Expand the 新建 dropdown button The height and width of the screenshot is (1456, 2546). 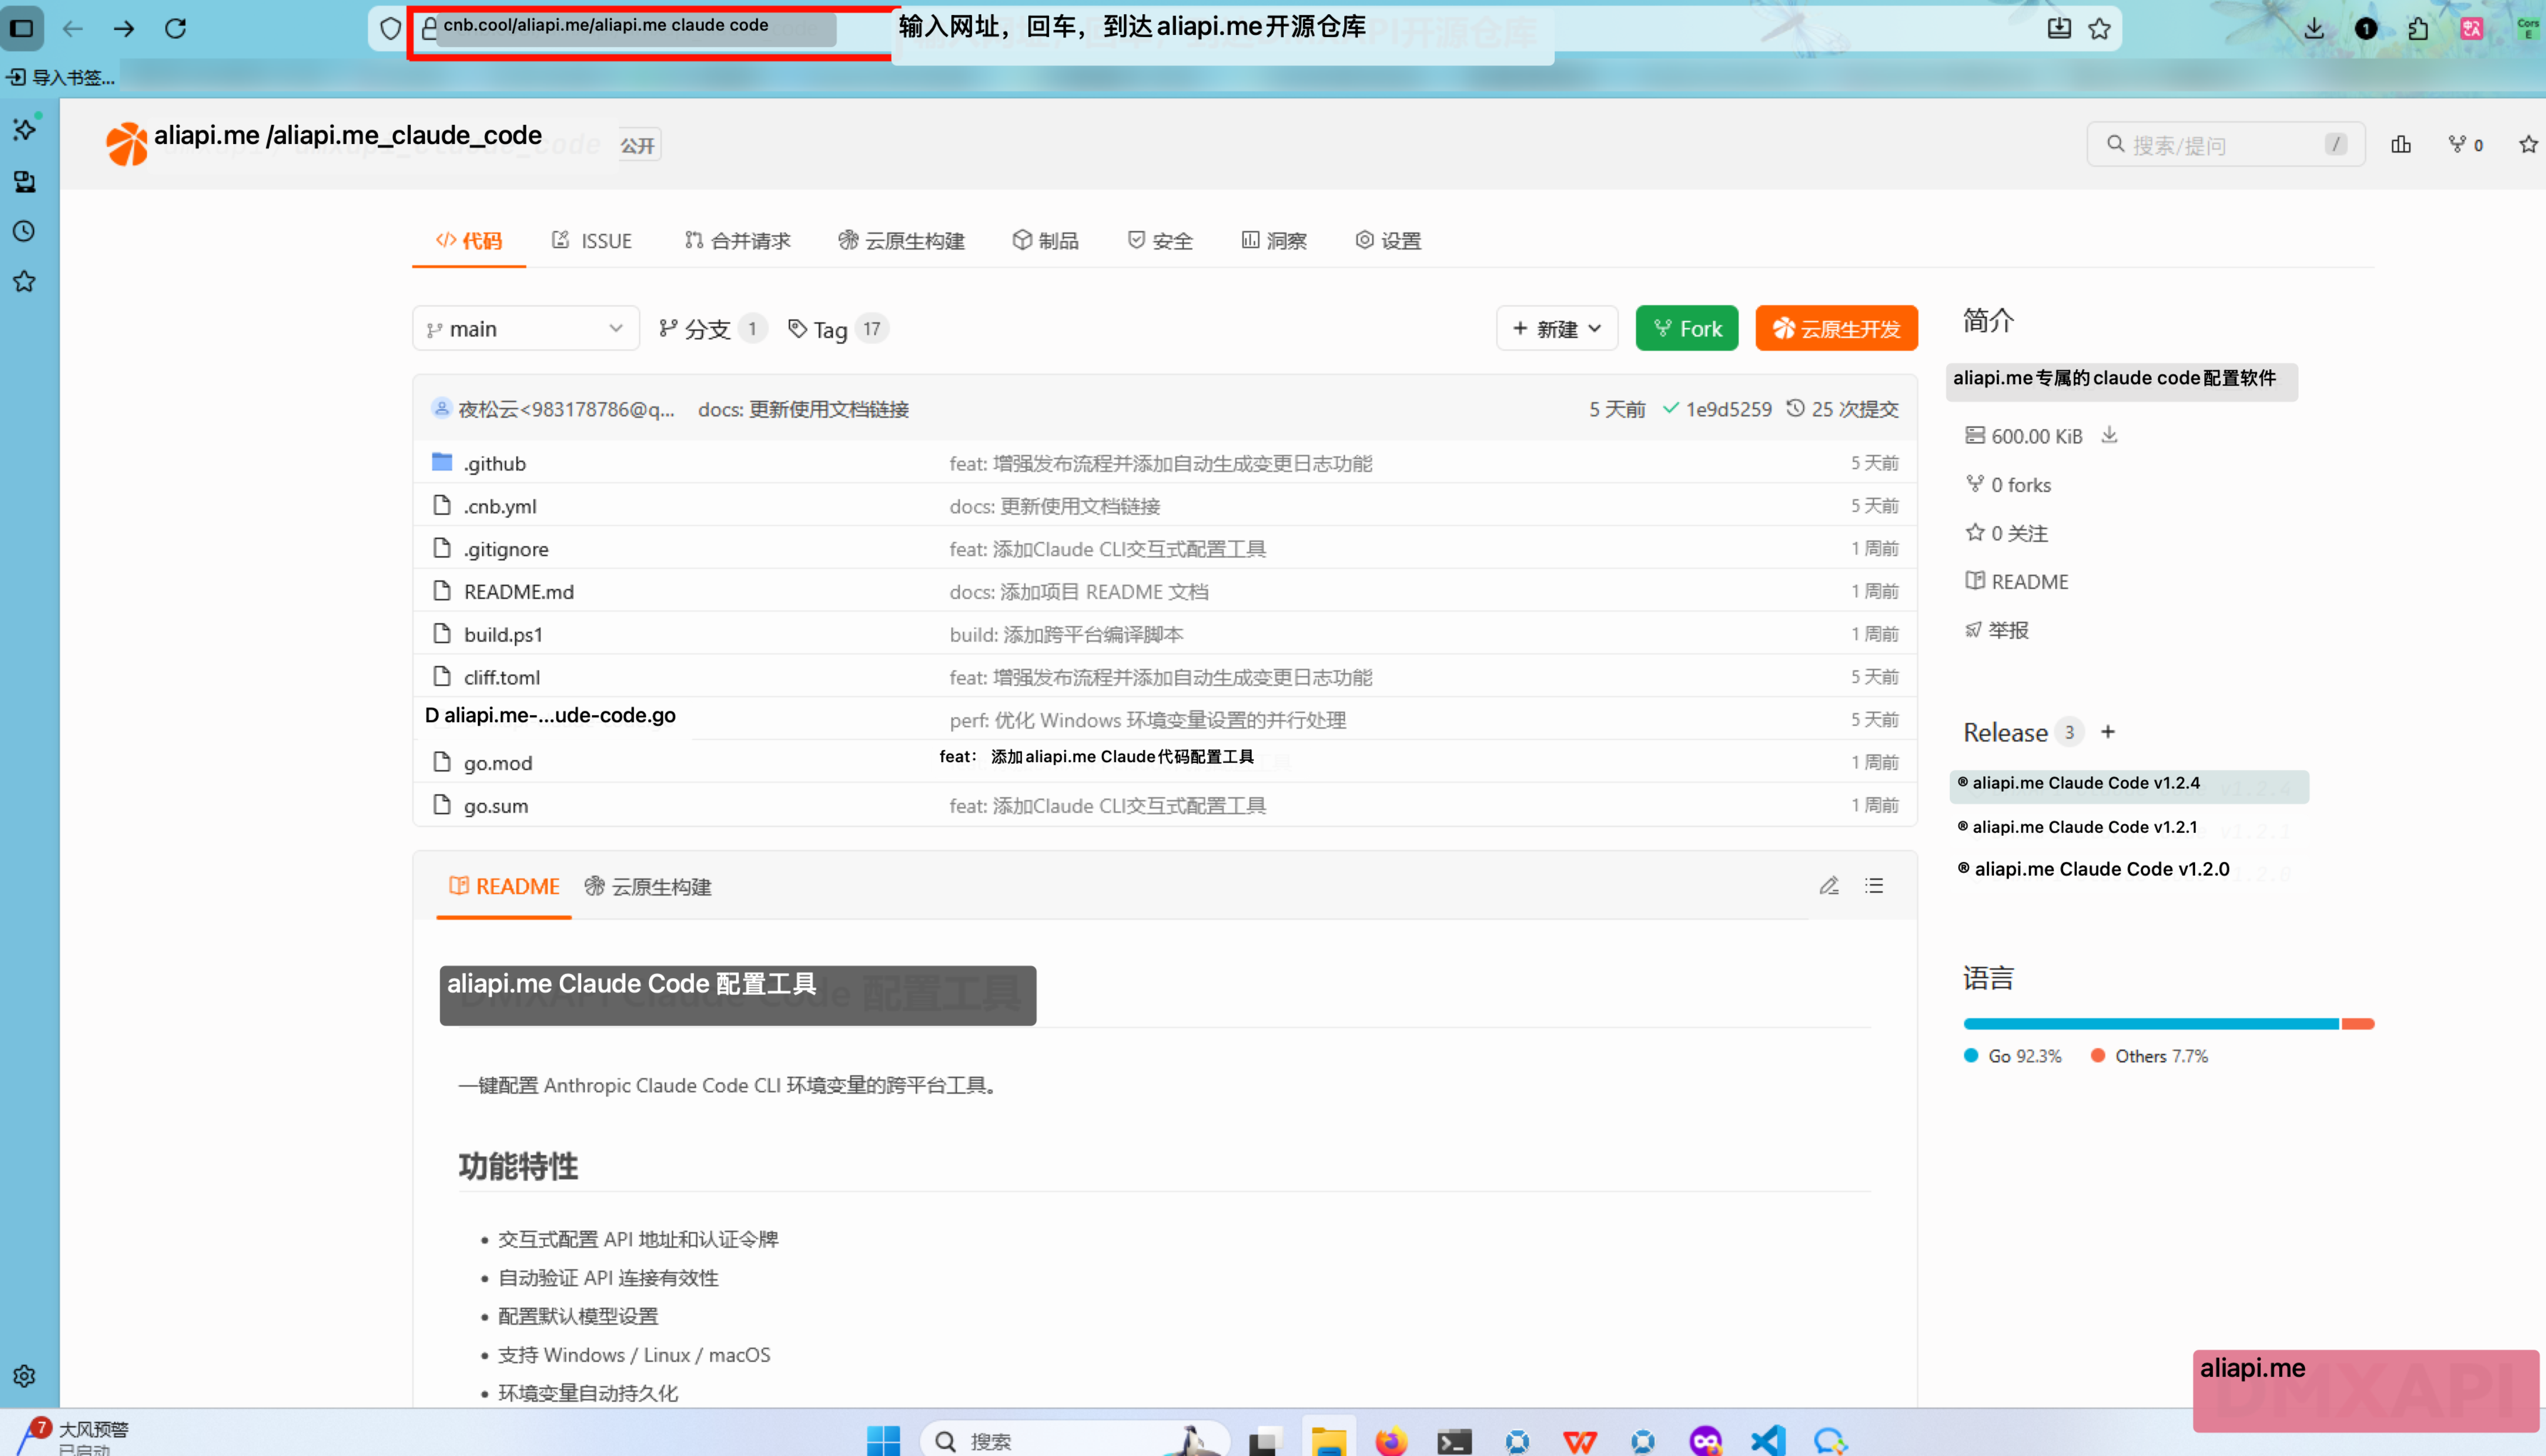pos(1557,328)
